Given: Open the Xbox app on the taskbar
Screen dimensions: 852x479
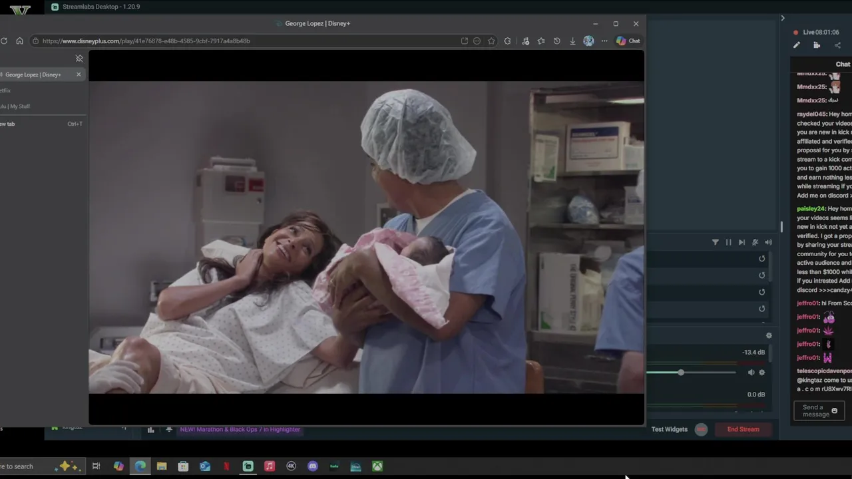Looking at the screenshot, I should pyautogui.click(x=377, y=466).
